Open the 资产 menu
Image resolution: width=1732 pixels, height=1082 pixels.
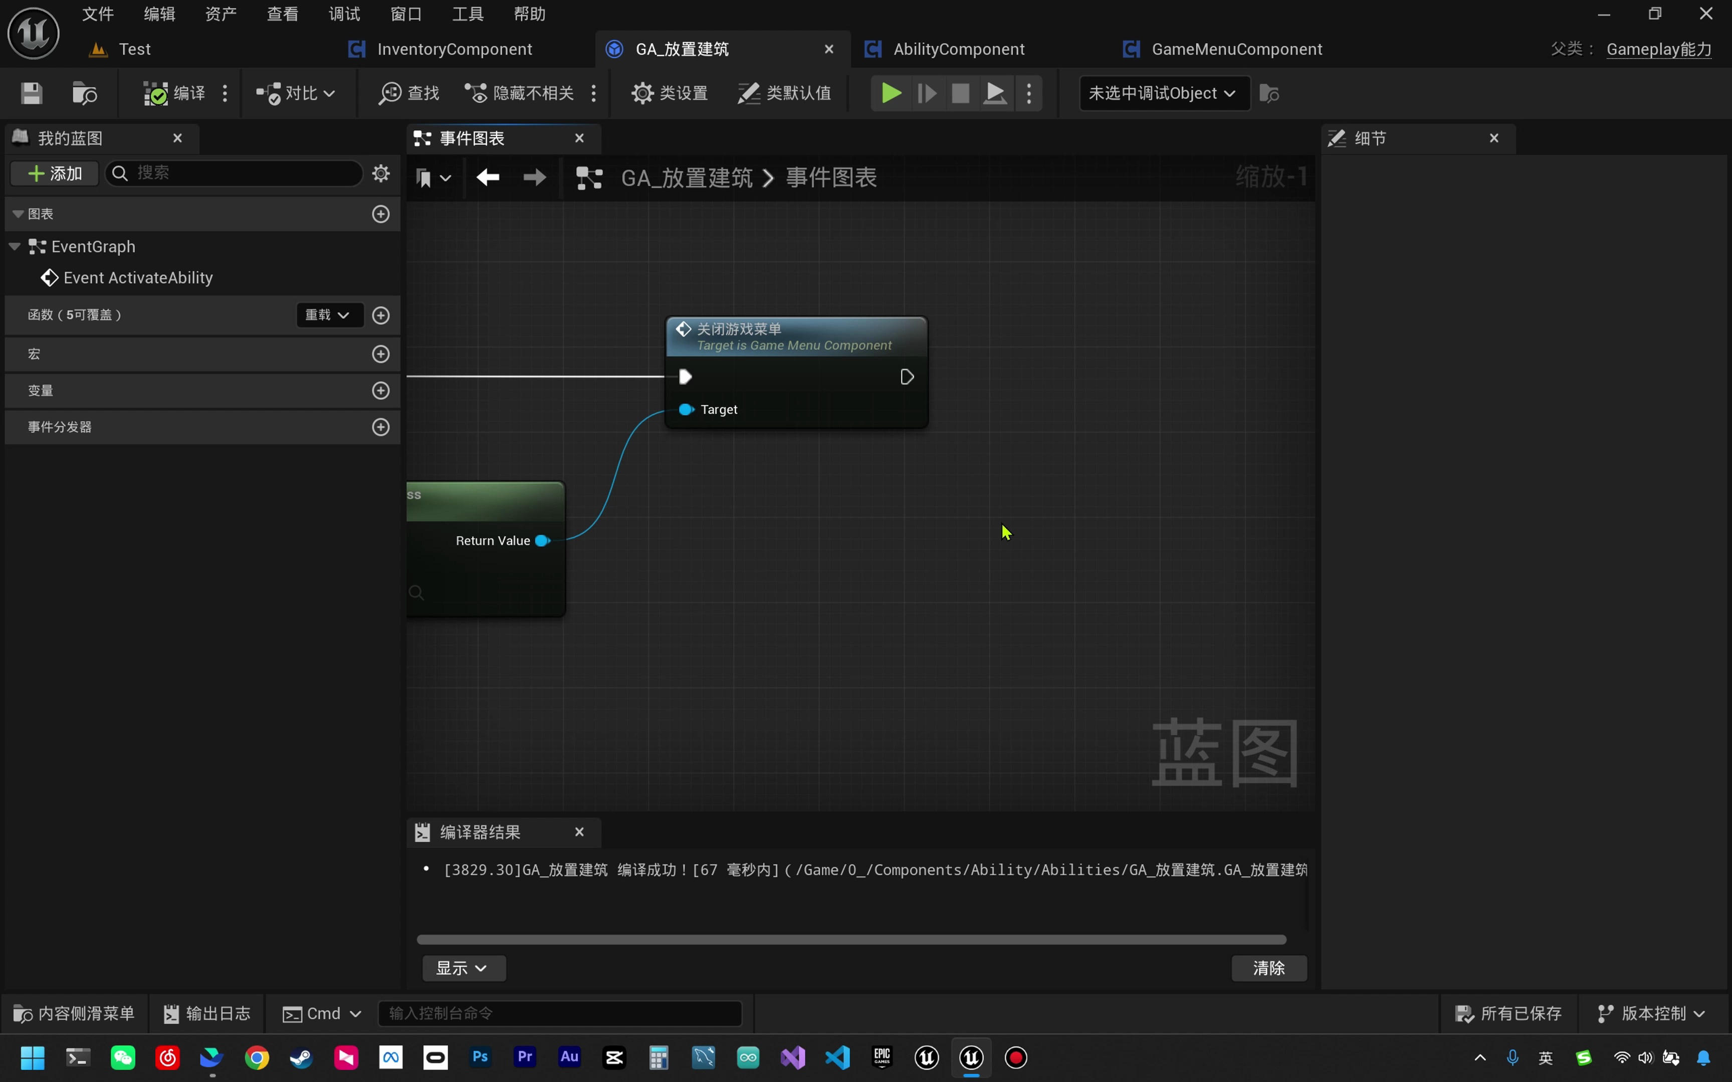221,14
